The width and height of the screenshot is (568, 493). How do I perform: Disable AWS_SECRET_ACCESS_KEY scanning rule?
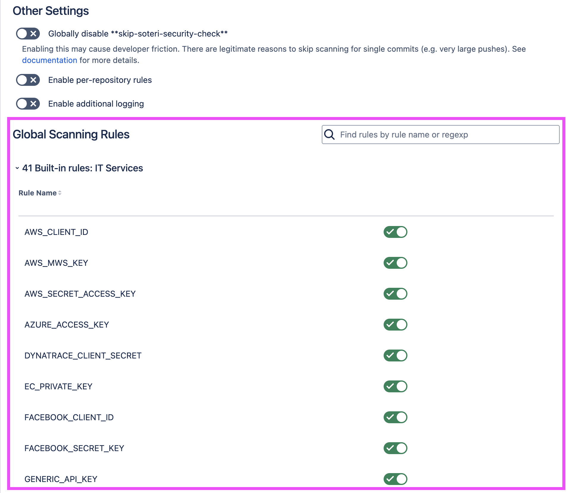(395, 294)
